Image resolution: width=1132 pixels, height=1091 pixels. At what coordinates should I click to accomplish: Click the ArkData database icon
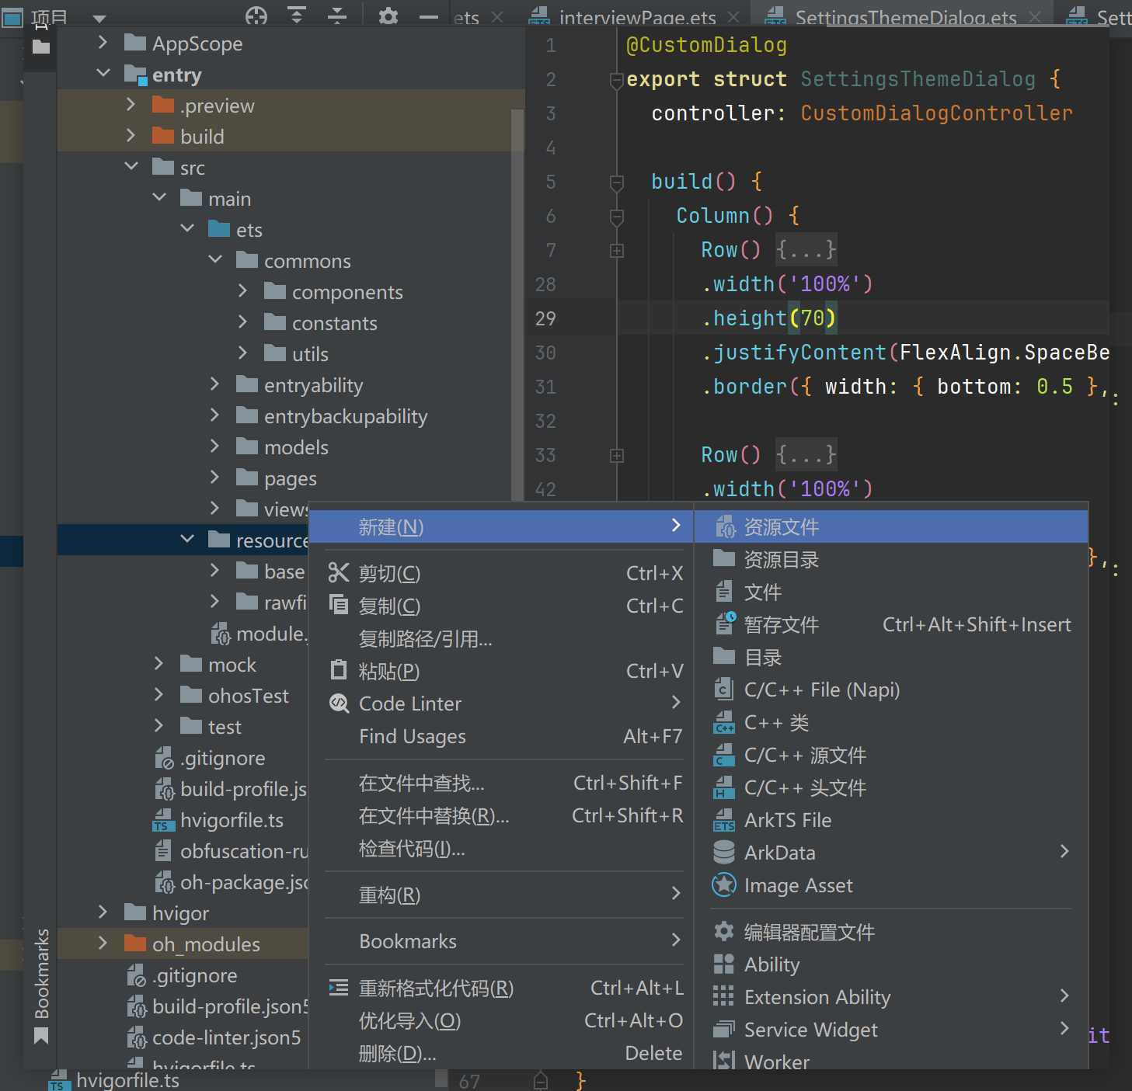pos(724,853)
